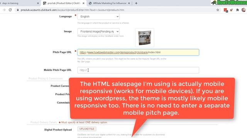Click the UPLOAD FILE button

pyautogui.click(x=86, y=129)
